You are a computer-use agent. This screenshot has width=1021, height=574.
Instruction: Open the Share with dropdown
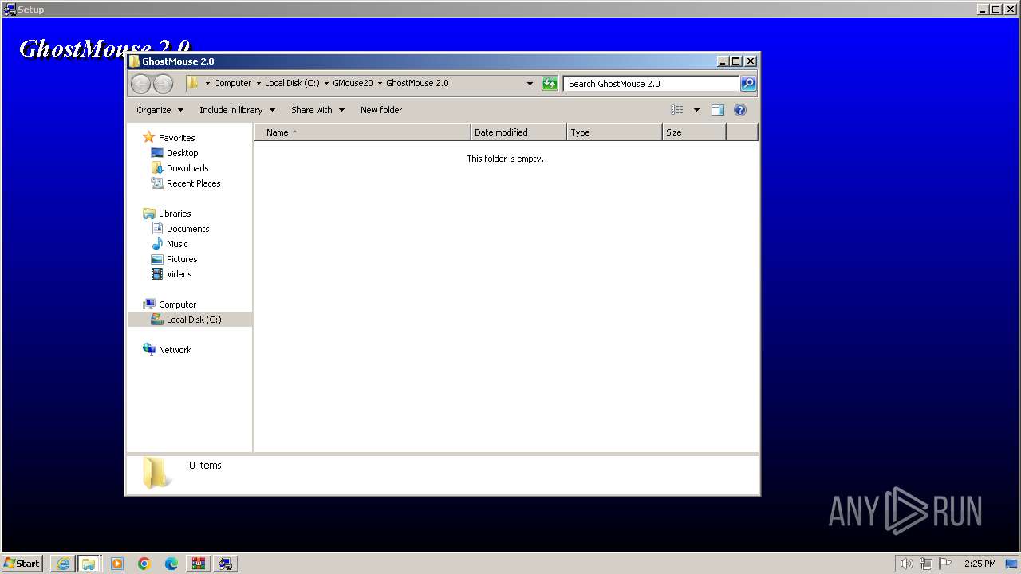pos(317,110)
